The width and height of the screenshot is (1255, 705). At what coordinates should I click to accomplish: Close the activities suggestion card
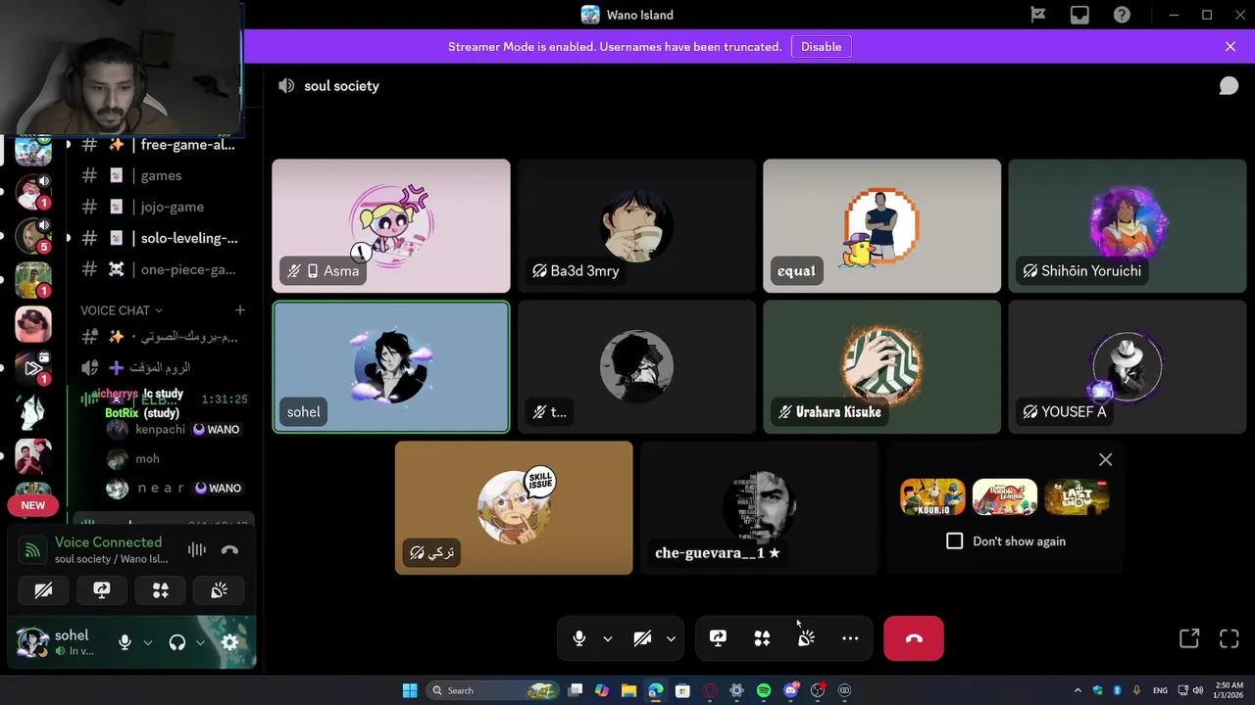(1106, 459)
